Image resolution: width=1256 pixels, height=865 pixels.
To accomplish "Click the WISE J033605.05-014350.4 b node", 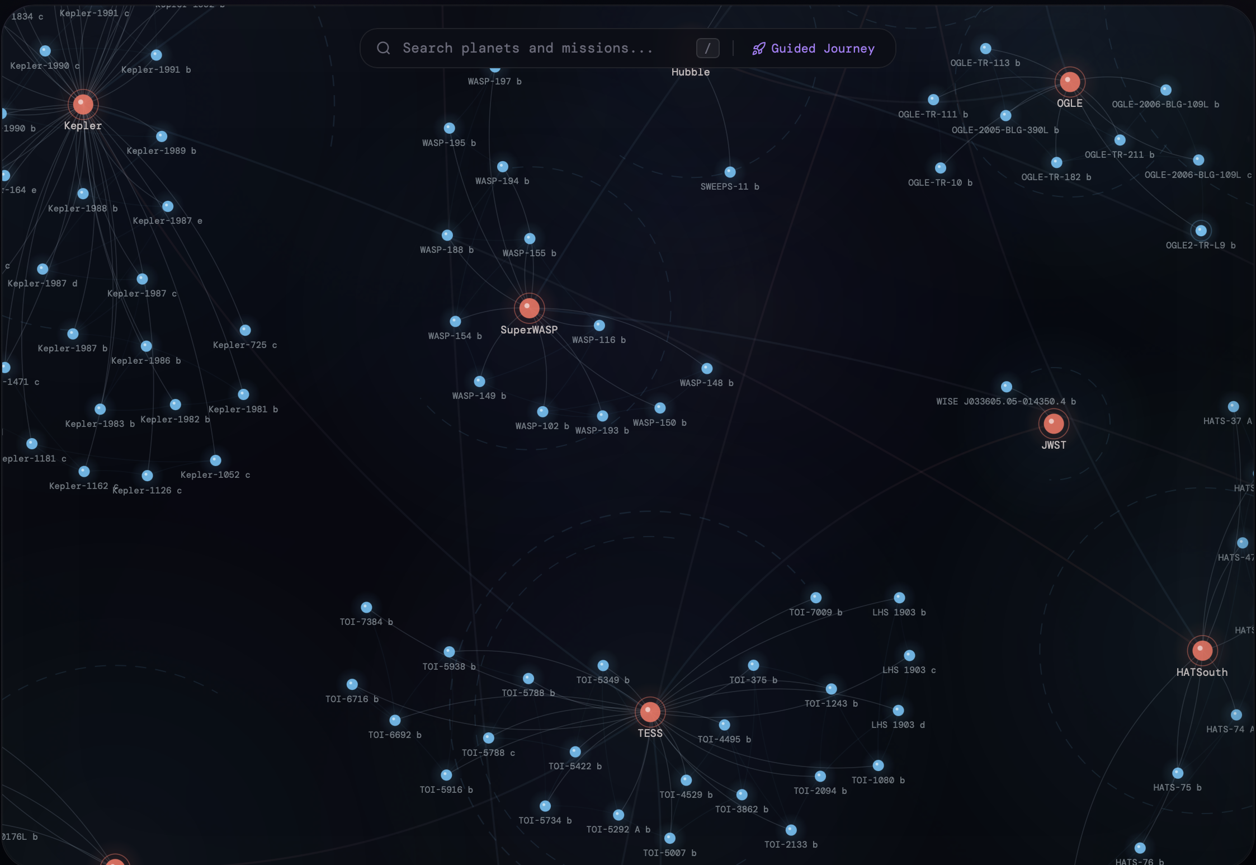I will tap(1006, 387).
